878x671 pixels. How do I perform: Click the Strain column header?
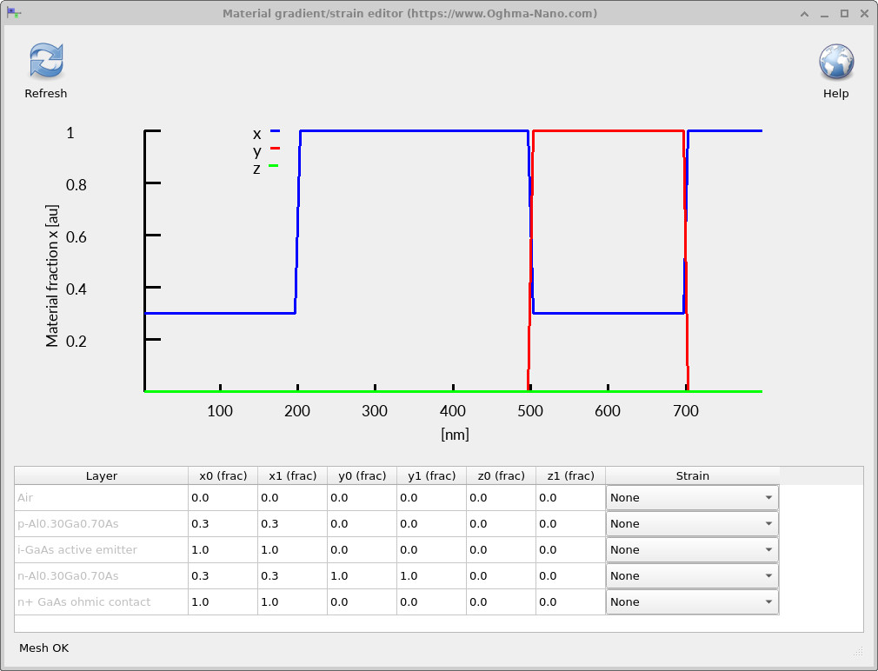point(692,475)
